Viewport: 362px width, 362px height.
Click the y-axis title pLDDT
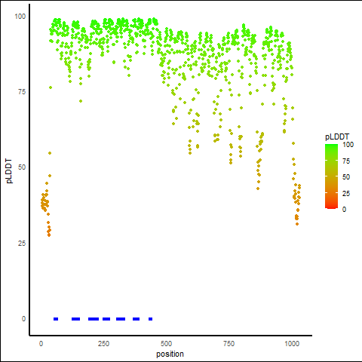(x=9, y=171)
